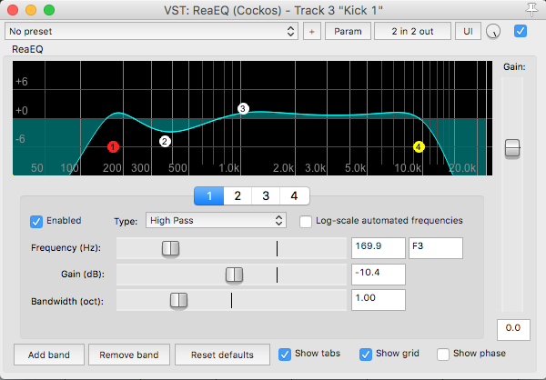
Task: Click the Gain (dB) slider handle
Action: point(235,275)
